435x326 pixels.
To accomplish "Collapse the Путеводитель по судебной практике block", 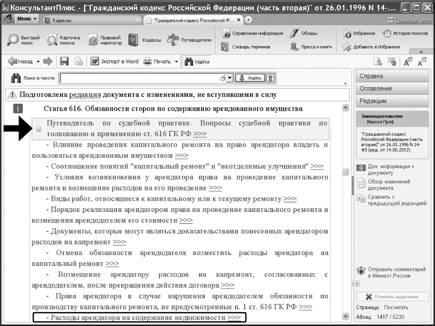I will pyautogui.click(x=38, y=129).
